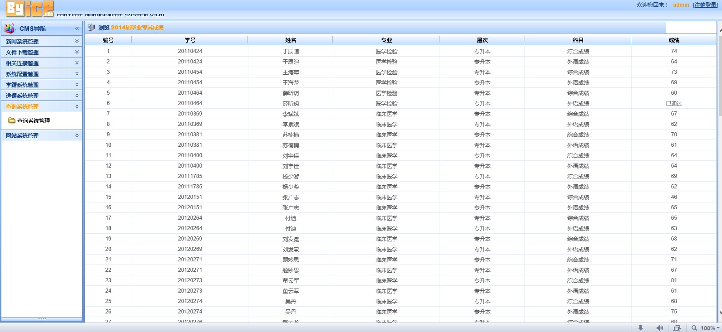Click the CMS导航 cube icon
This screenshot has height=332, width=722.
pyautogui.click(x=10, y=28)
